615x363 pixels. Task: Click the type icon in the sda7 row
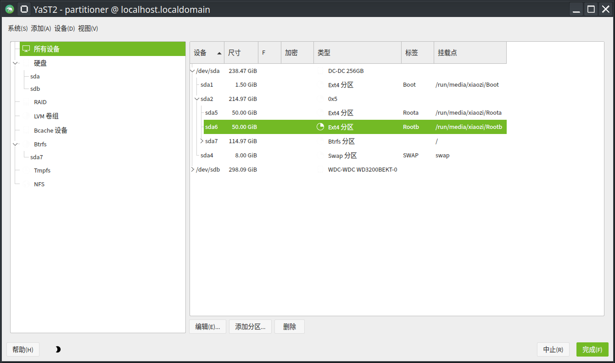[320, 141]
